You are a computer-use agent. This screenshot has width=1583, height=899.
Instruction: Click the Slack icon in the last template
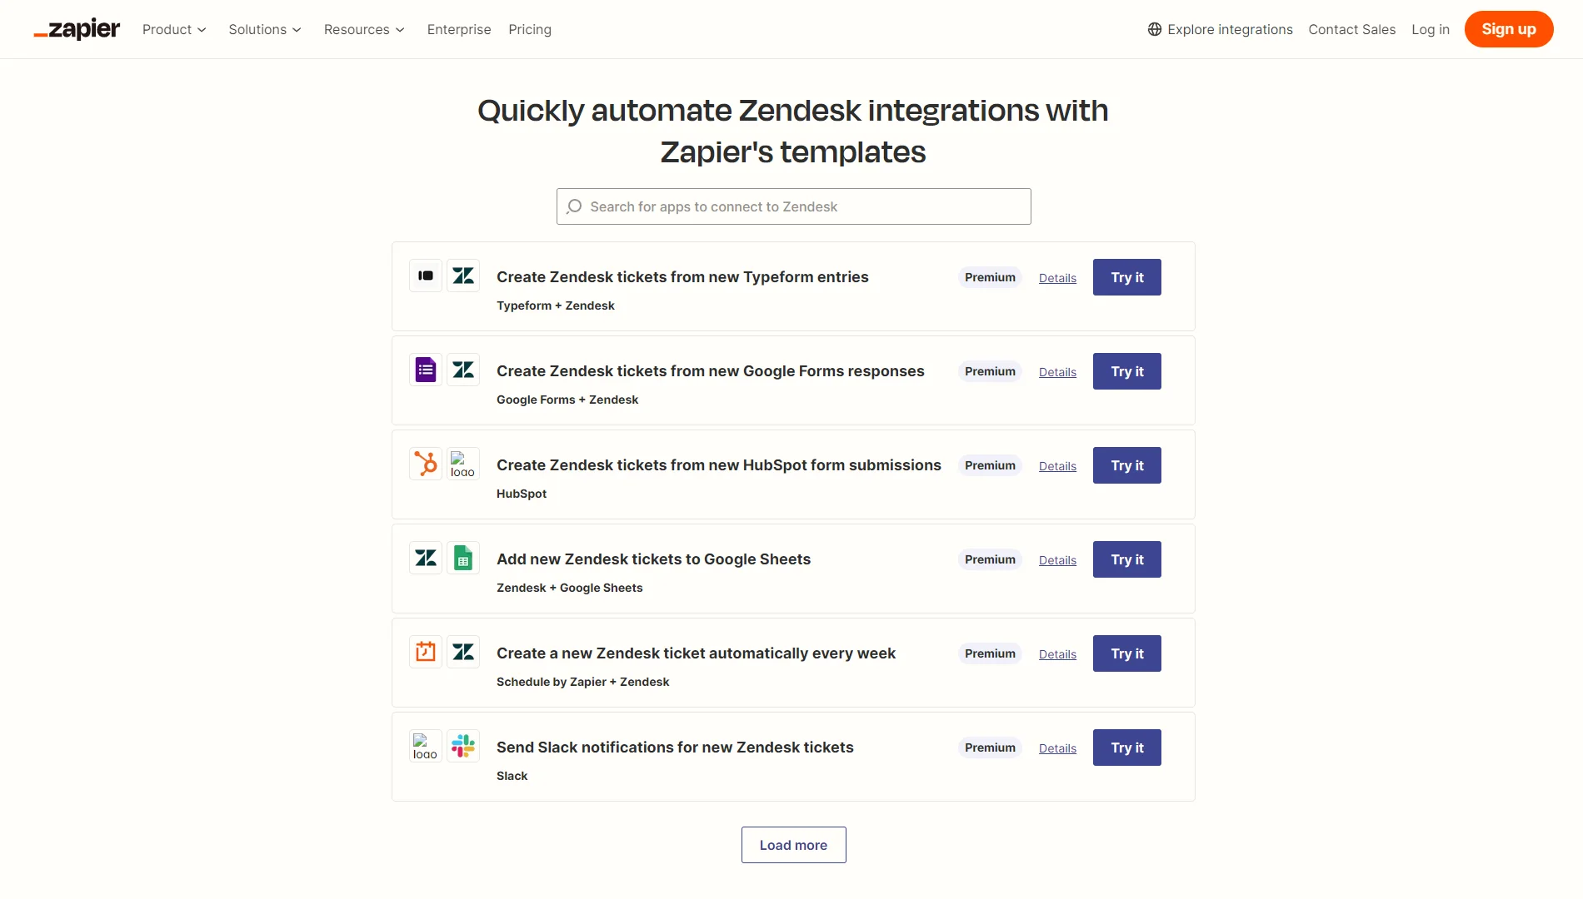coord(463,746)
